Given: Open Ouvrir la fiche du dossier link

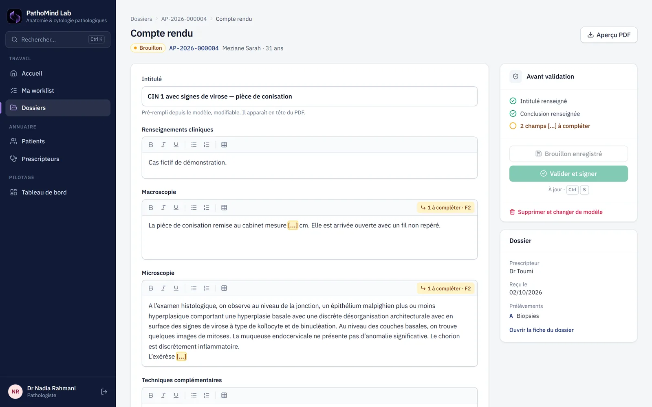Looking at the screenshot, I should tap(542, 330).
